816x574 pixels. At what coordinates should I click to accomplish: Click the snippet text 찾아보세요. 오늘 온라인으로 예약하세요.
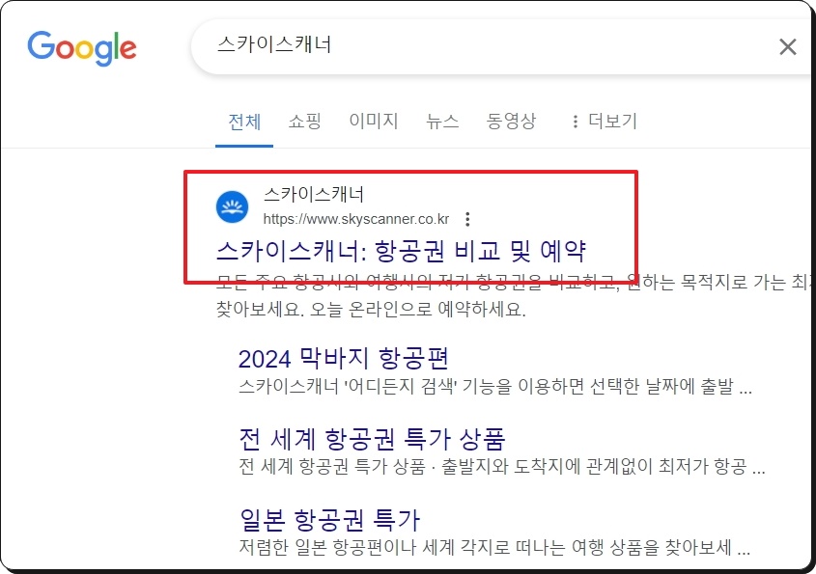point(371,310)
